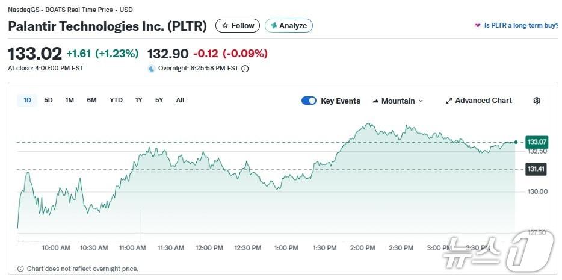This screenshot has width=562, height=280.
Task: Switch chart to 1Y range
Action: point(139,100)
